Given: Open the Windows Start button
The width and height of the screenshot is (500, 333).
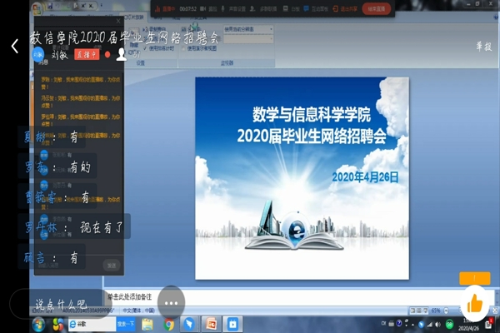Looking at the screenshot, I should (38, 325).
